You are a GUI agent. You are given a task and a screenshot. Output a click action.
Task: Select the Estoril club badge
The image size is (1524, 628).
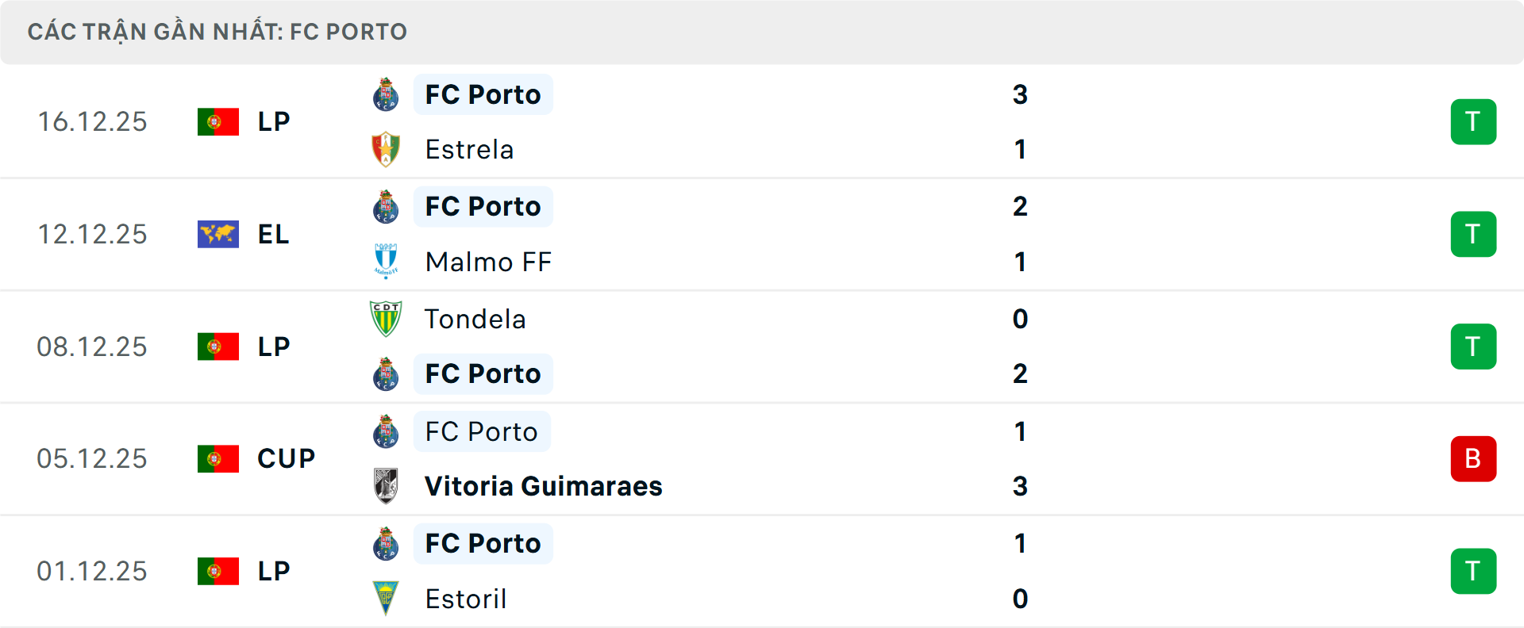386,599
